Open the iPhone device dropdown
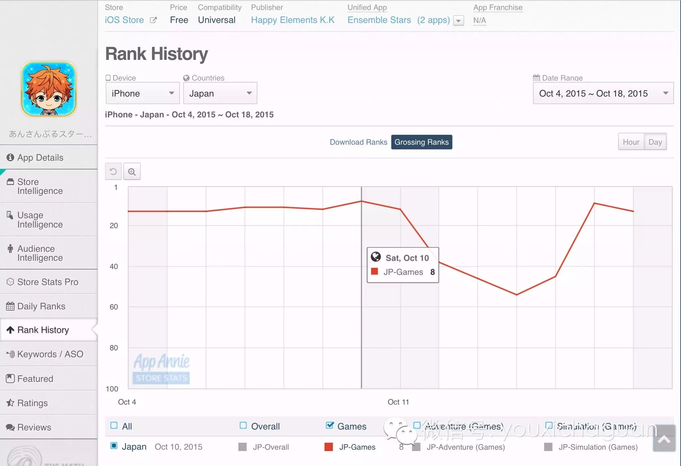 [143, 93]
